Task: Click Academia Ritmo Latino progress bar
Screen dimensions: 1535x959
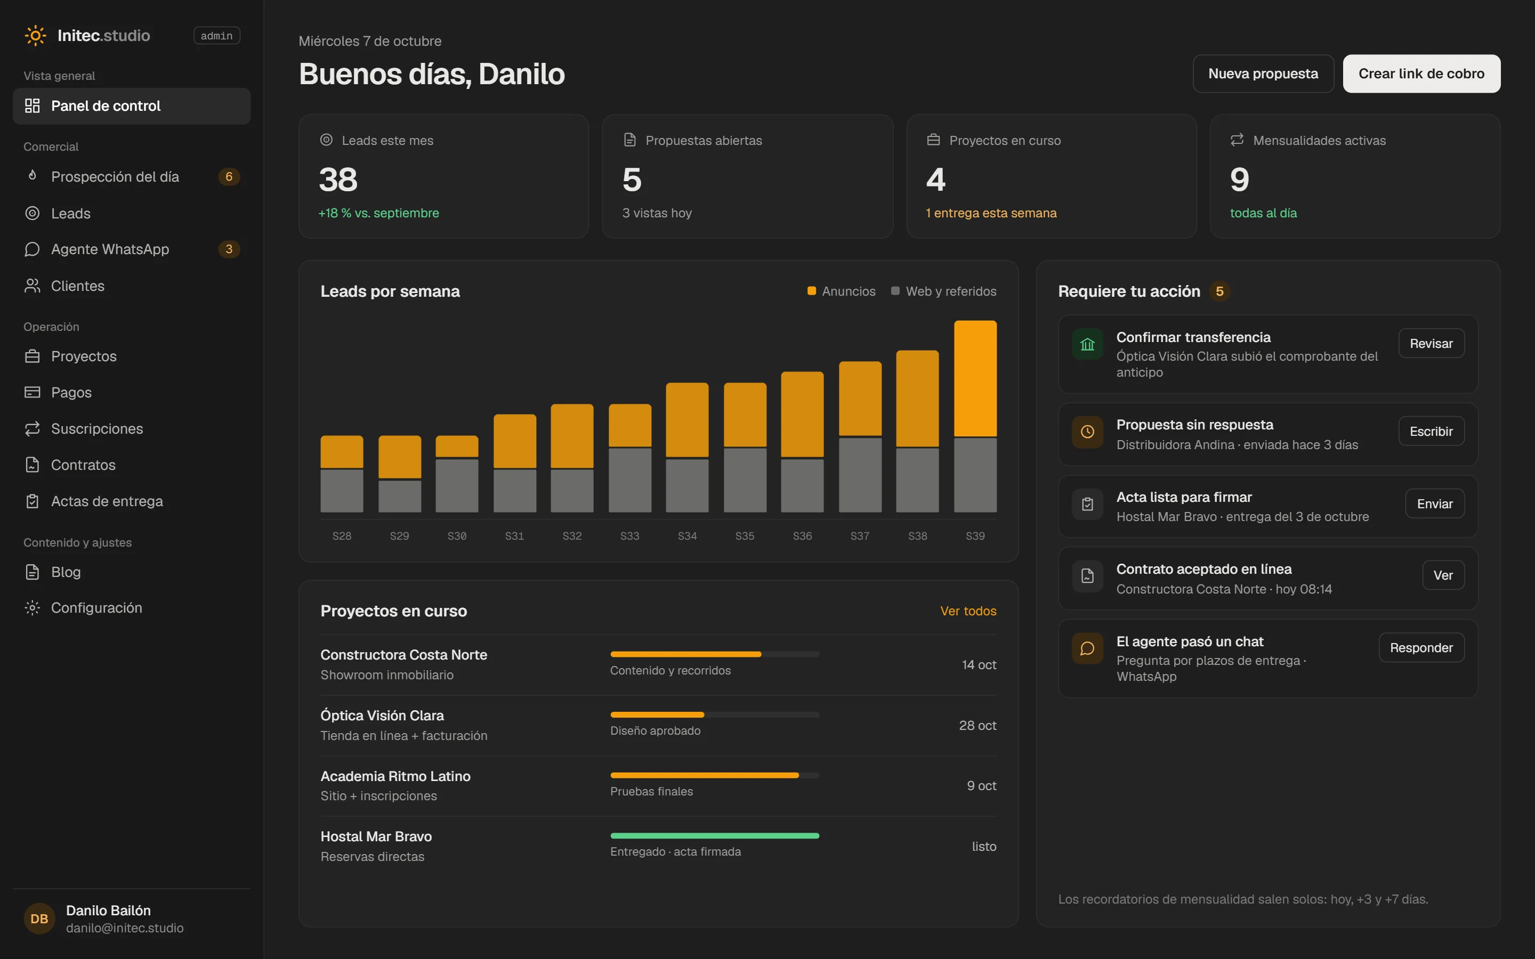Action: (715, 775)
